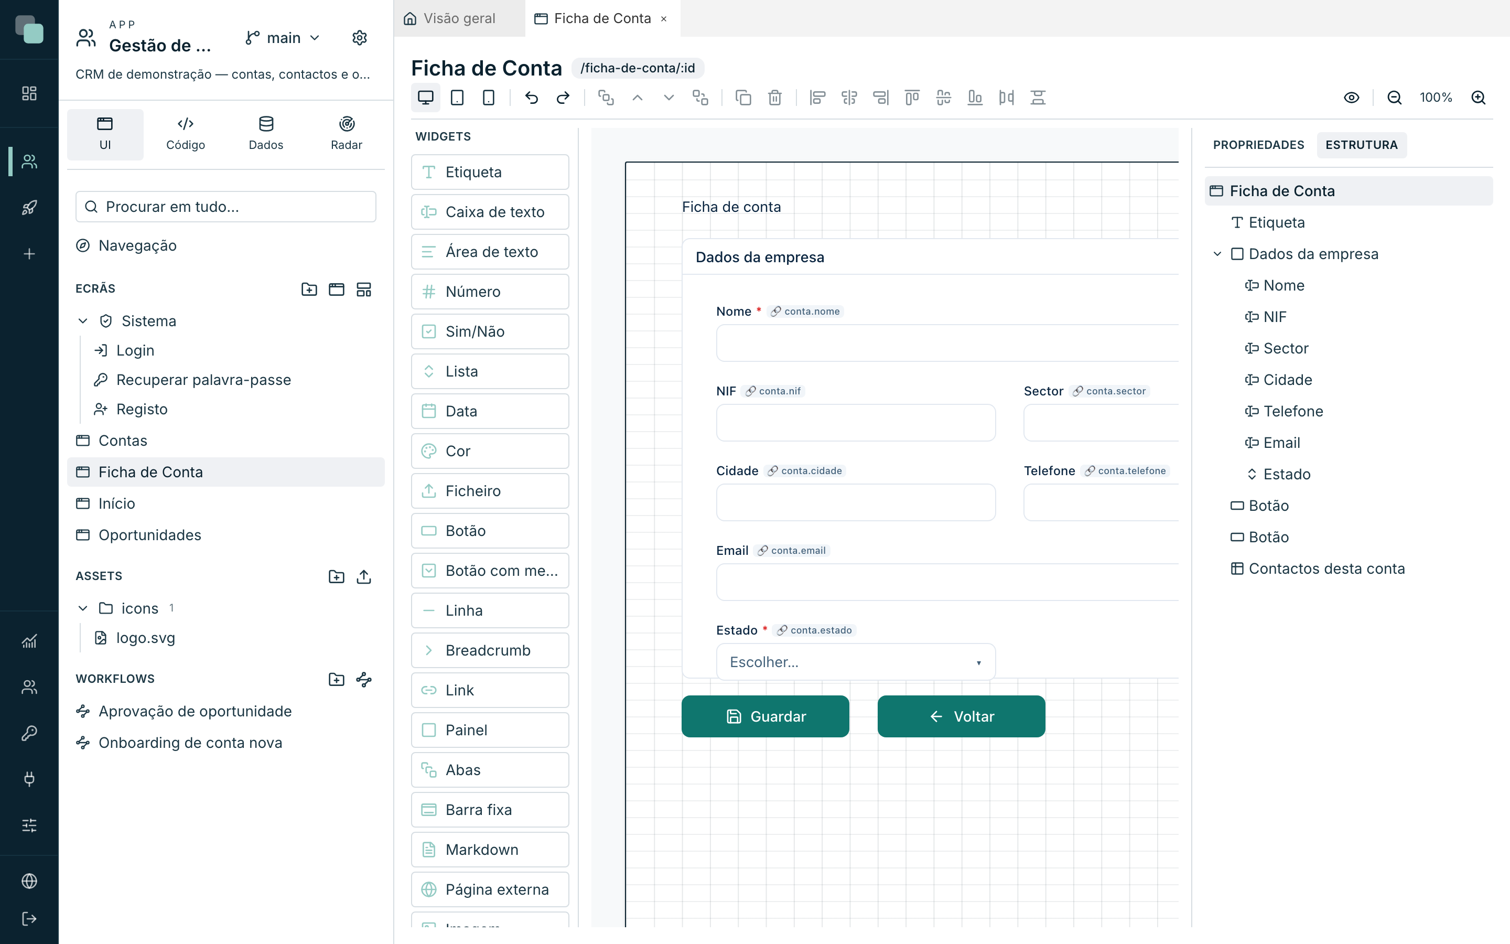The image size is (1510, 944).
Task: Click the plus icon in left rail
Action: 29,254
